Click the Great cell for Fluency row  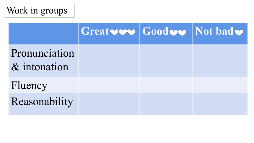tap(109, 85)
